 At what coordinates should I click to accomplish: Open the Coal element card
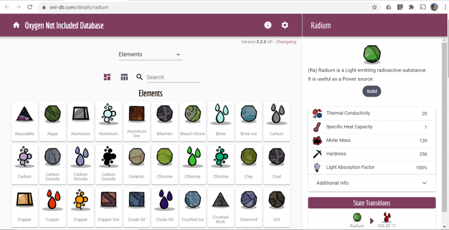277,164
